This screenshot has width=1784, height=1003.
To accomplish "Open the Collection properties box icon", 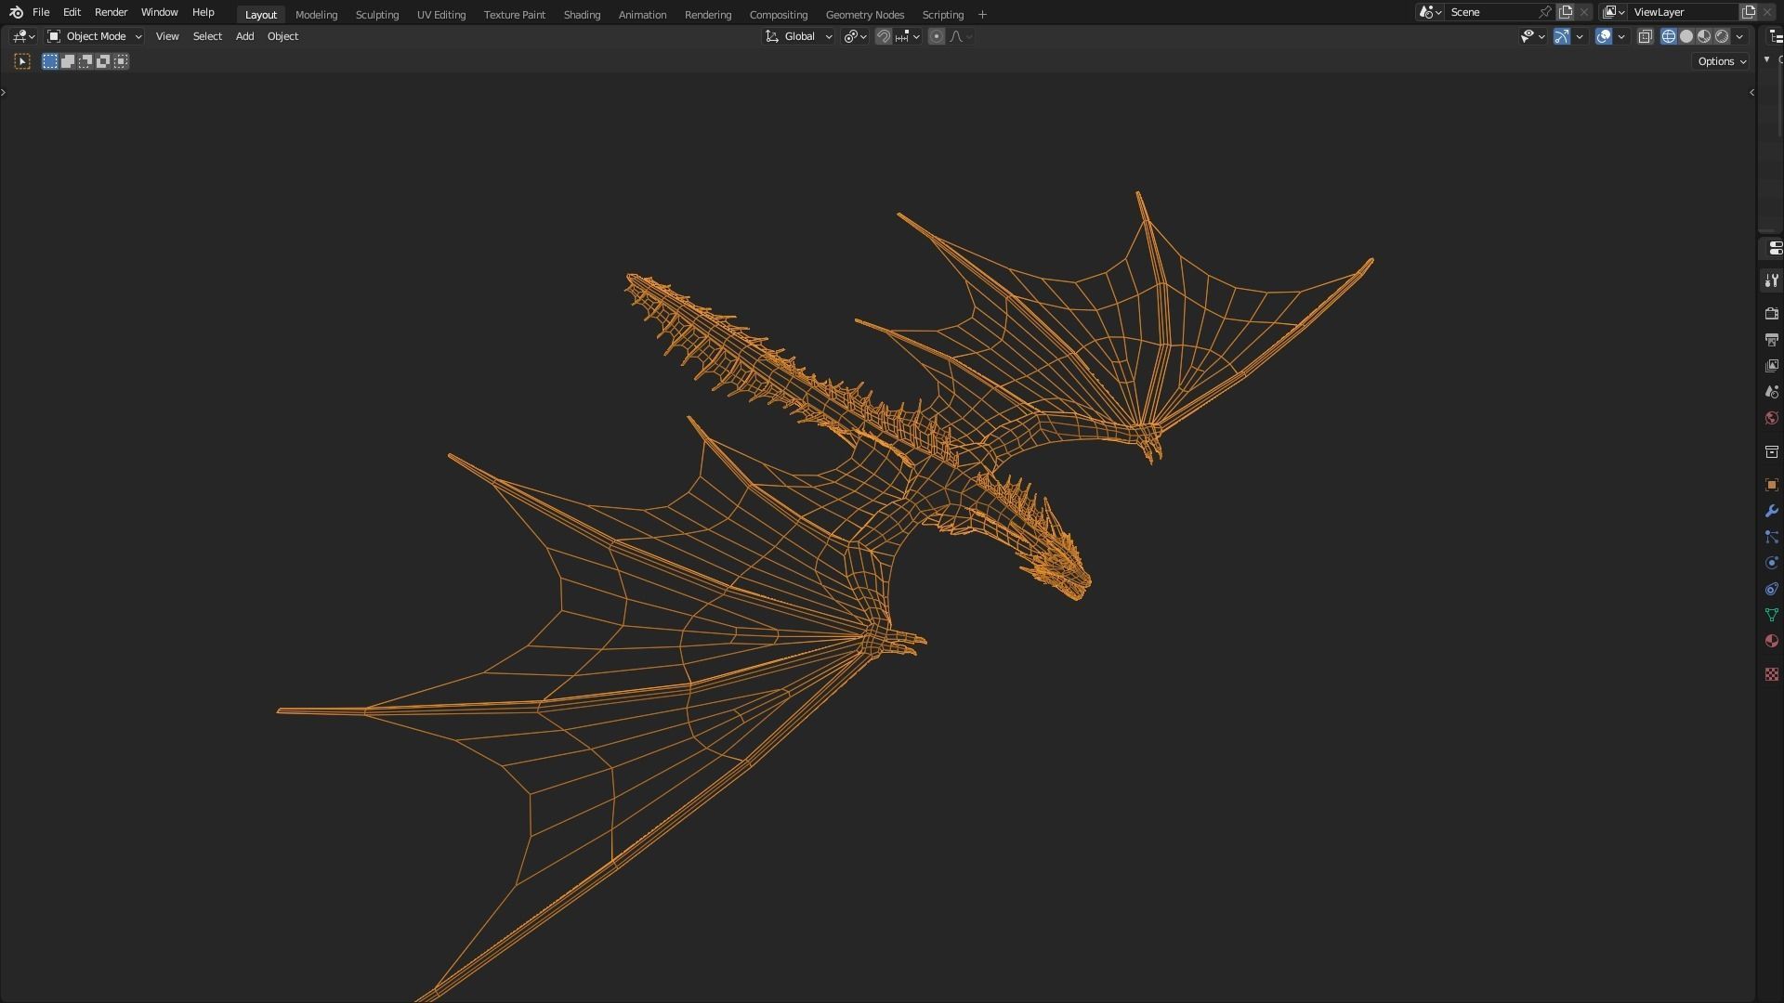I will click(x=1771, y=451).
